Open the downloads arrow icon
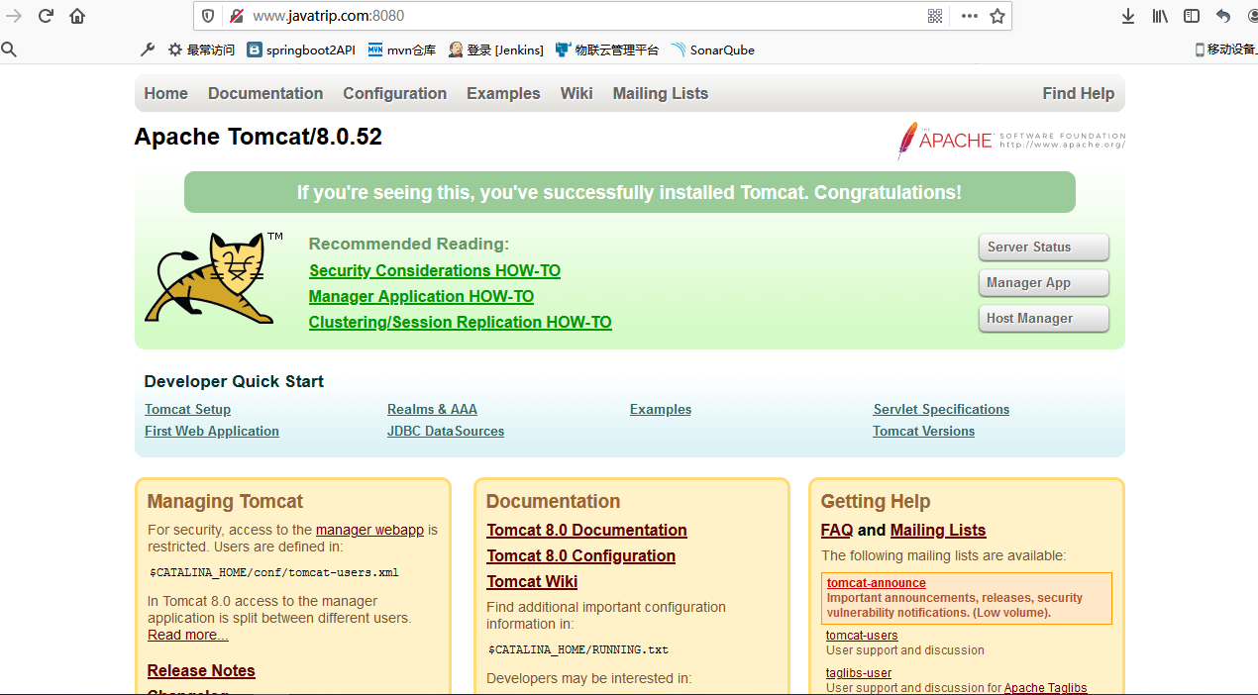The height and width of the screenshot is (695, 1258). pos(1128,16)
